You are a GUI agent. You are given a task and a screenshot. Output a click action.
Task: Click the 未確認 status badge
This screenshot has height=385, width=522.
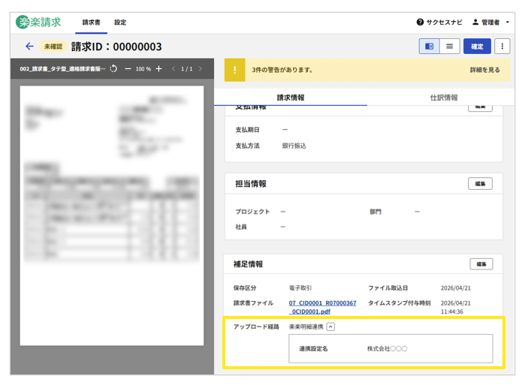(x=53, y=47)
